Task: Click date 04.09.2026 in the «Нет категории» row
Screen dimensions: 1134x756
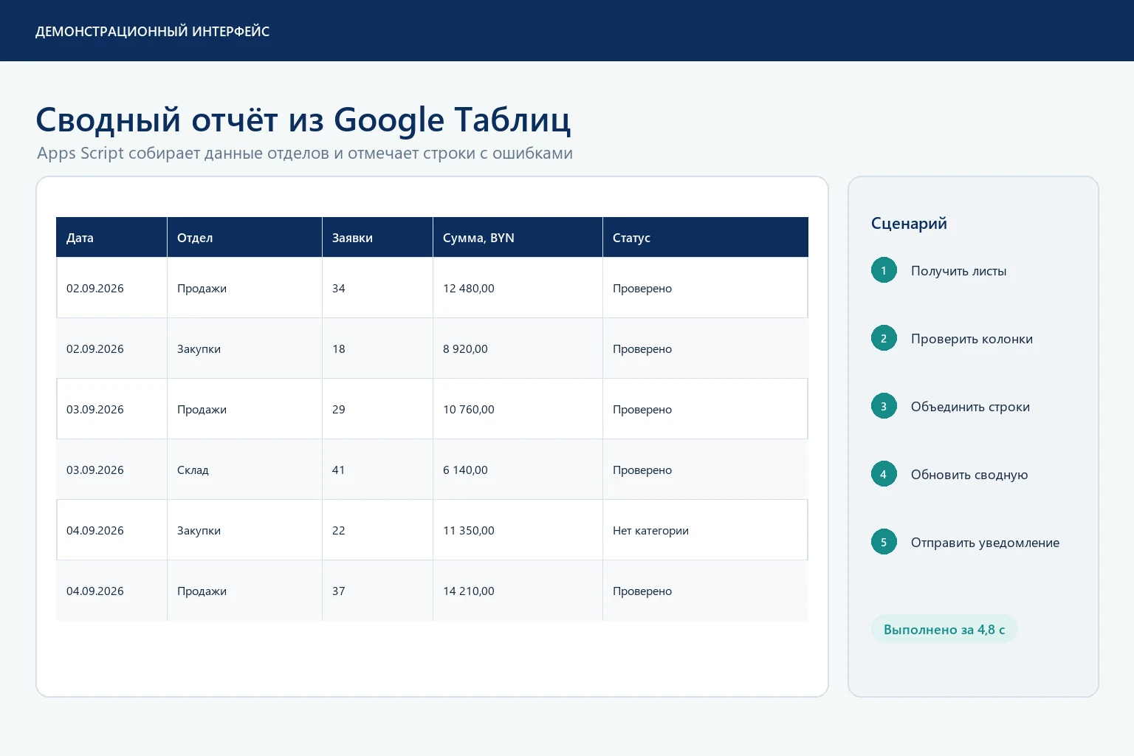Action: tap(95, 530)
